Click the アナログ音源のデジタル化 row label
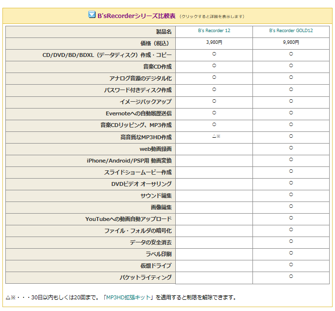Viewport: 335px width, 311px height. [141, 78]
